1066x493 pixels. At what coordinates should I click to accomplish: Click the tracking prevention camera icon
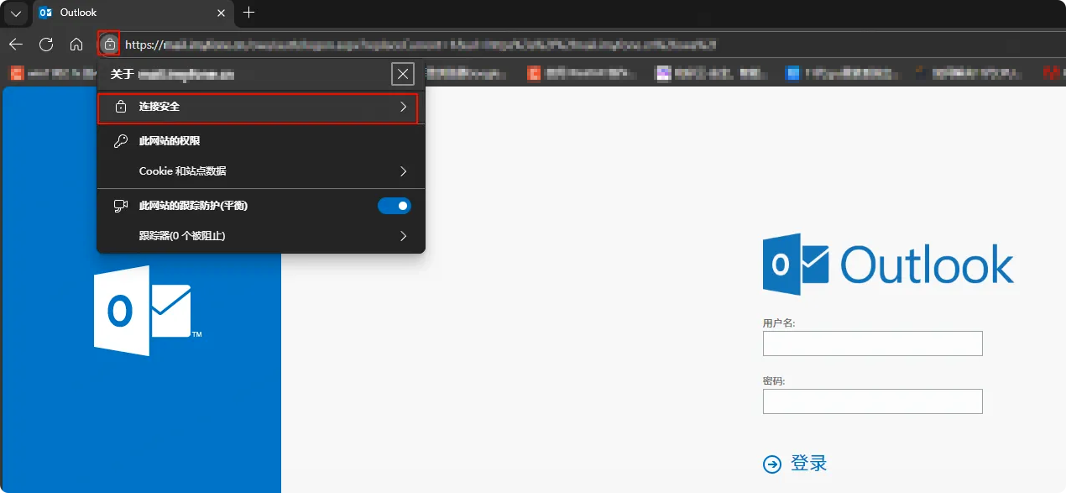(x=121, y=206)
